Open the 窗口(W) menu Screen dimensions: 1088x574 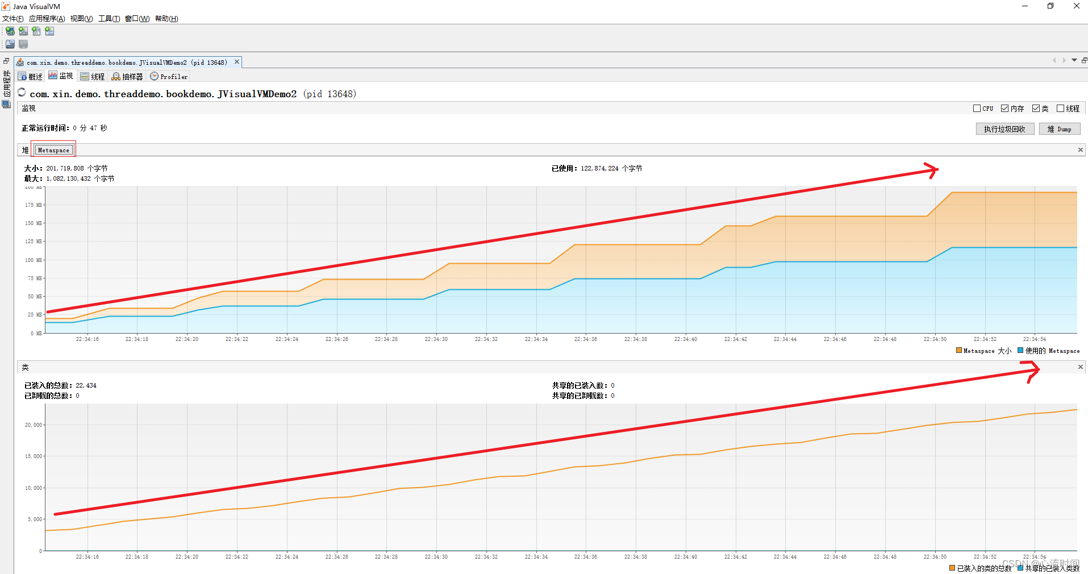click(137, 19)
